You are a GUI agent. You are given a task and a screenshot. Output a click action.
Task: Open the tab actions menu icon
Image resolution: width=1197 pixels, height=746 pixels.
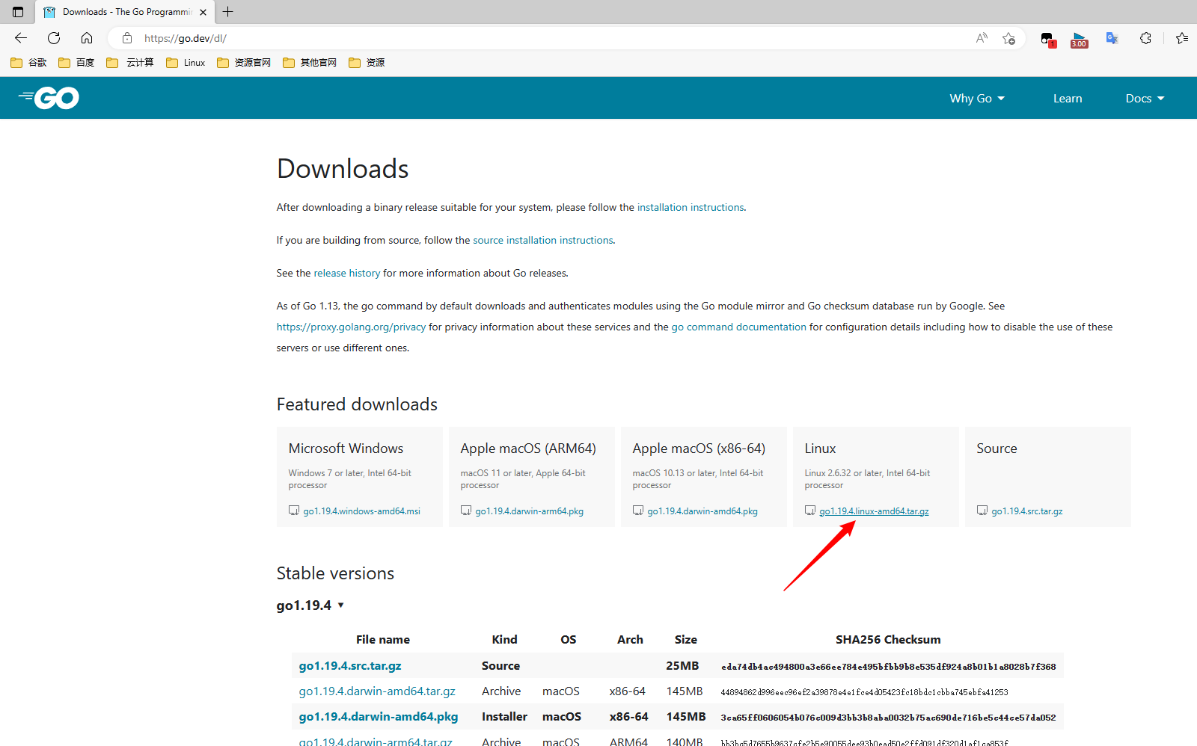pyautogui.click(x=18, y=12)
